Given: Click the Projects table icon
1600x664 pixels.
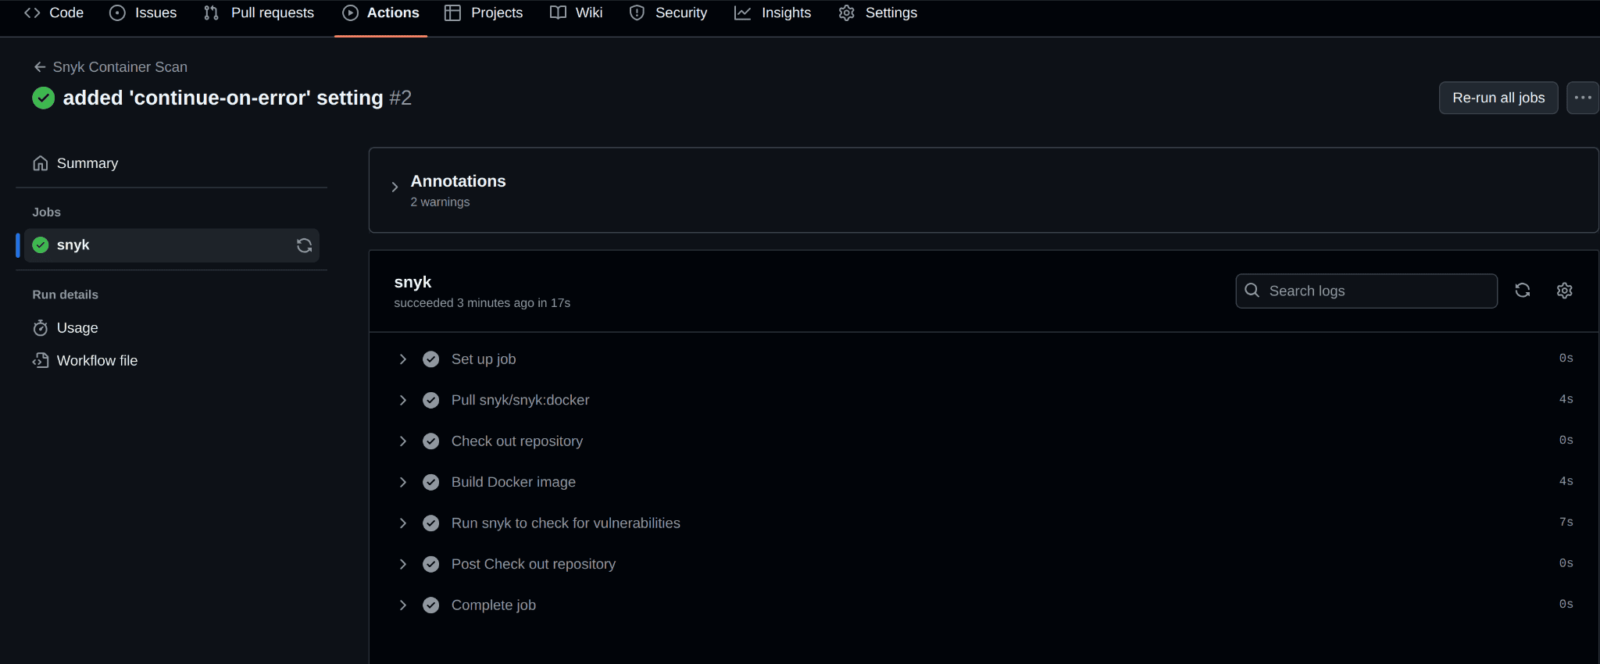Looking at the screenshot, I should tap(452, 12).
